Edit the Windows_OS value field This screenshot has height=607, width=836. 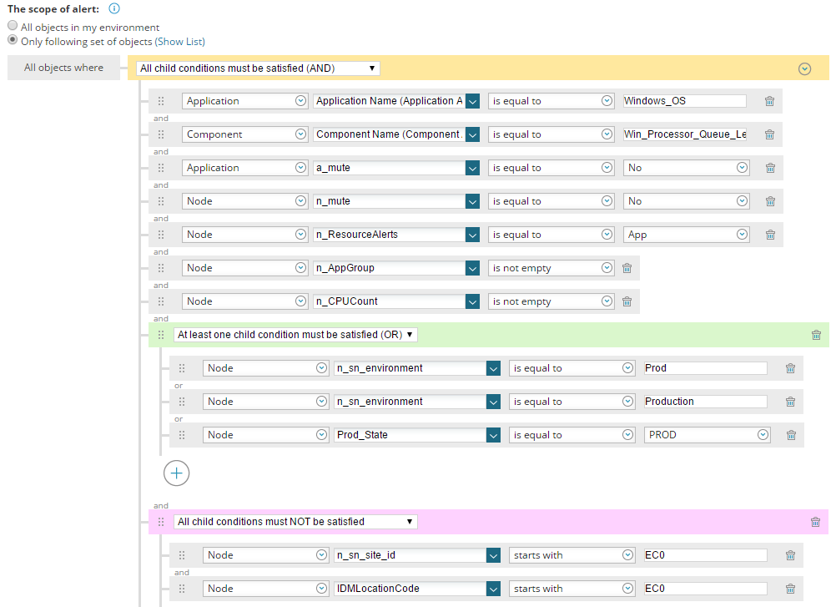click(x=685, y=101)
